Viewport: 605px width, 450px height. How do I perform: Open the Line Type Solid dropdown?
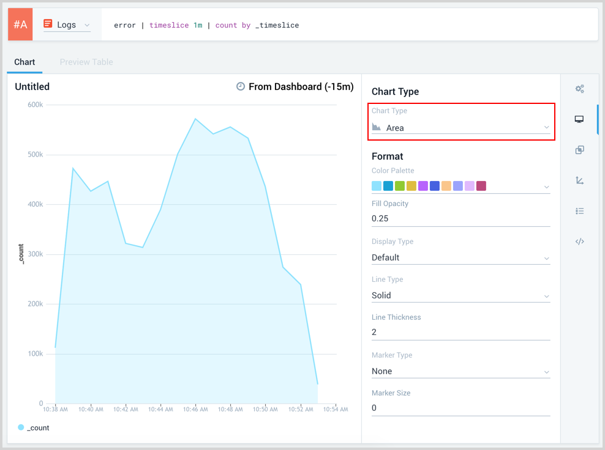pos(460,295)
